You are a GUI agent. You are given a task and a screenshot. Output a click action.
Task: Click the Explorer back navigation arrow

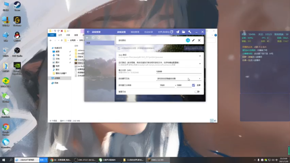(x=50, y=40)
